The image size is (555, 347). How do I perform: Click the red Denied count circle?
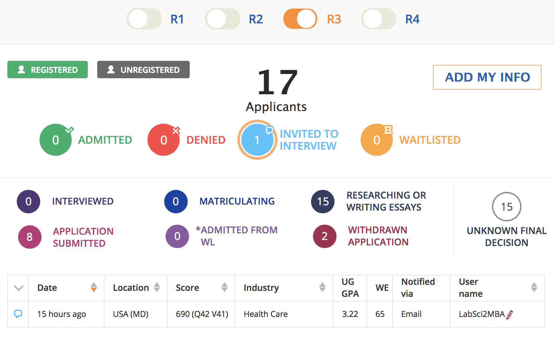click(164, 140)
